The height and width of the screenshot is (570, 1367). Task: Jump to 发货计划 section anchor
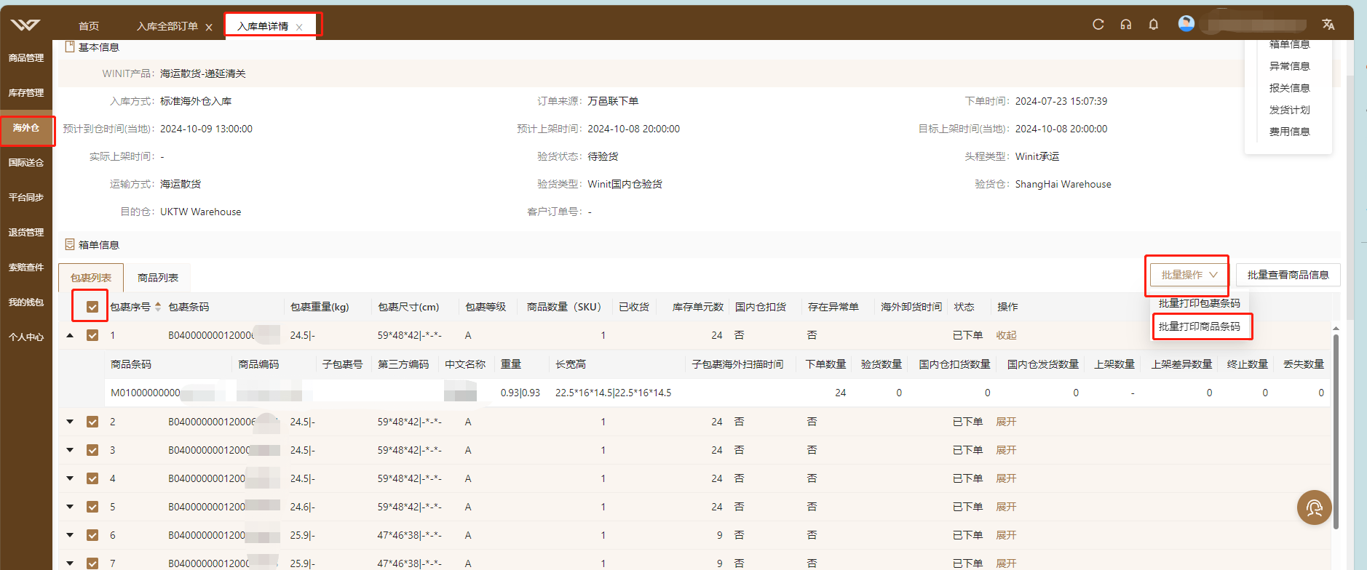click(x=1289, y=110)
